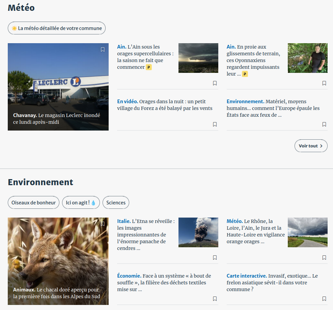Open the Ici on agit! category
This screenshot has height=310, width=333.
[x=81, y=203]
